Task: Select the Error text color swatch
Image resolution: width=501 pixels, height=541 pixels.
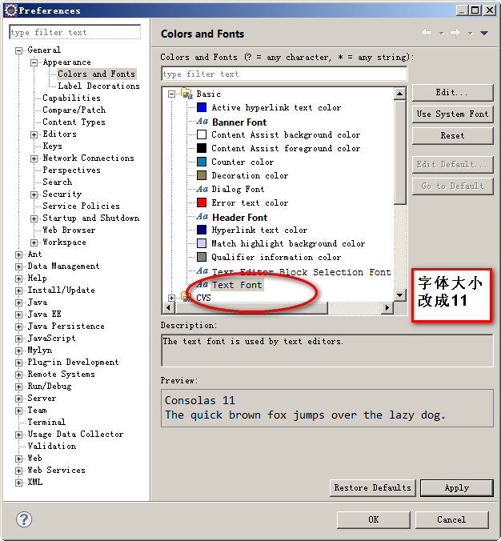Action: (202, 203)
